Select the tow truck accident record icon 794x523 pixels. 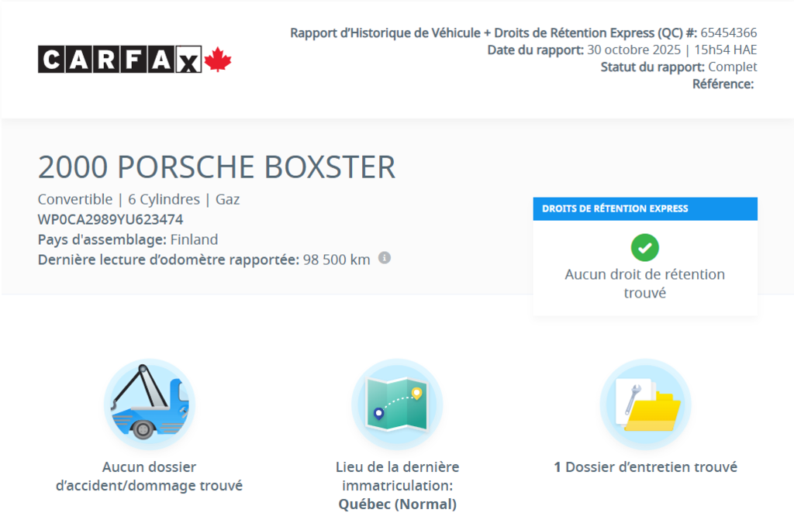(x=149, y=403)
